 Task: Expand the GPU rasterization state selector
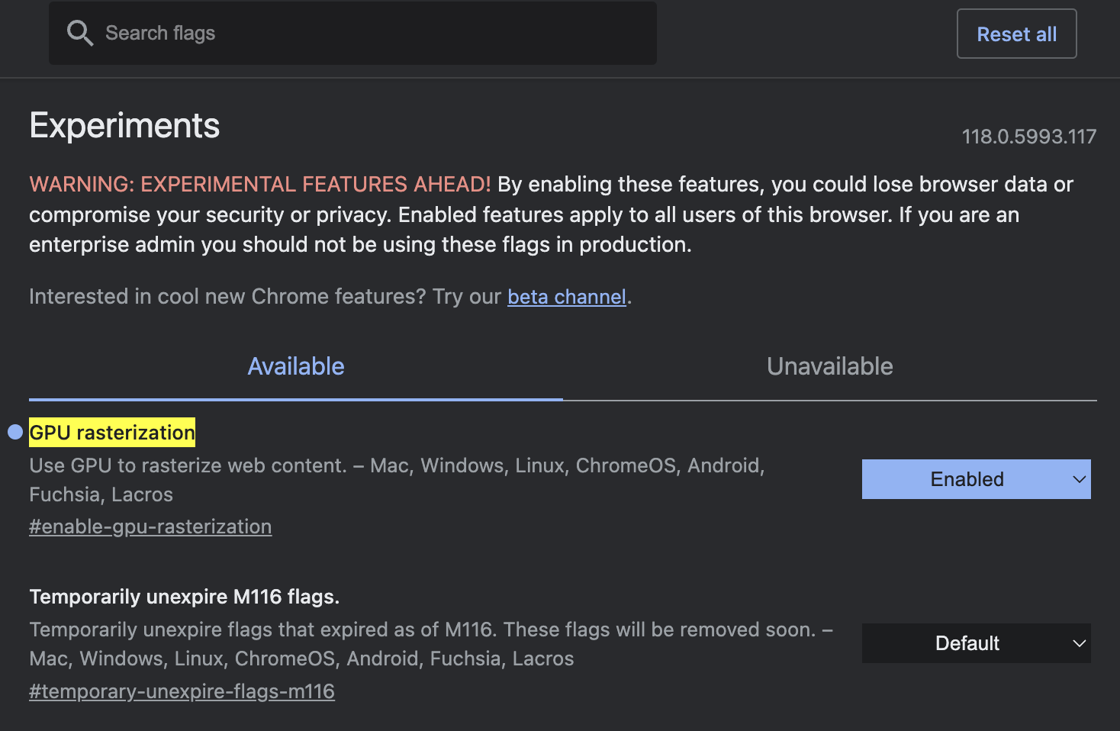point(976,479)
